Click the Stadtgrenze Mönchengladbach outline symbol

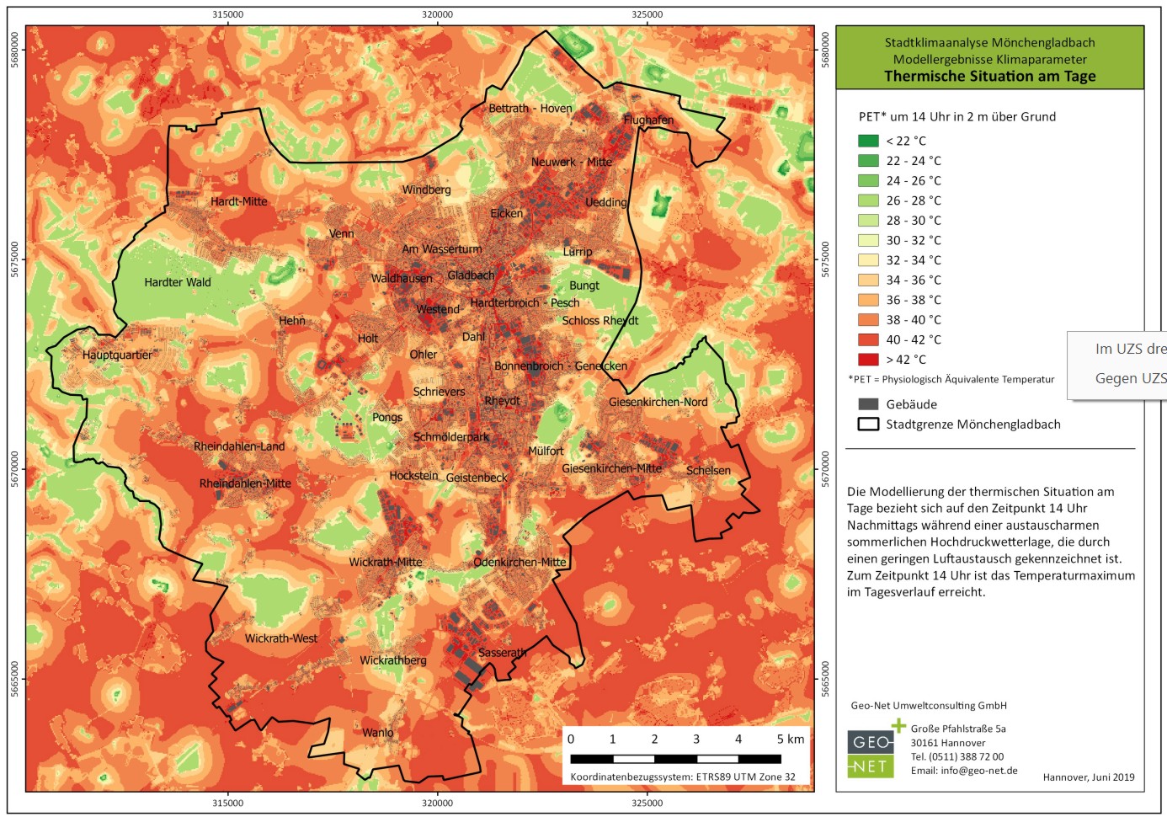coord(868,425)
